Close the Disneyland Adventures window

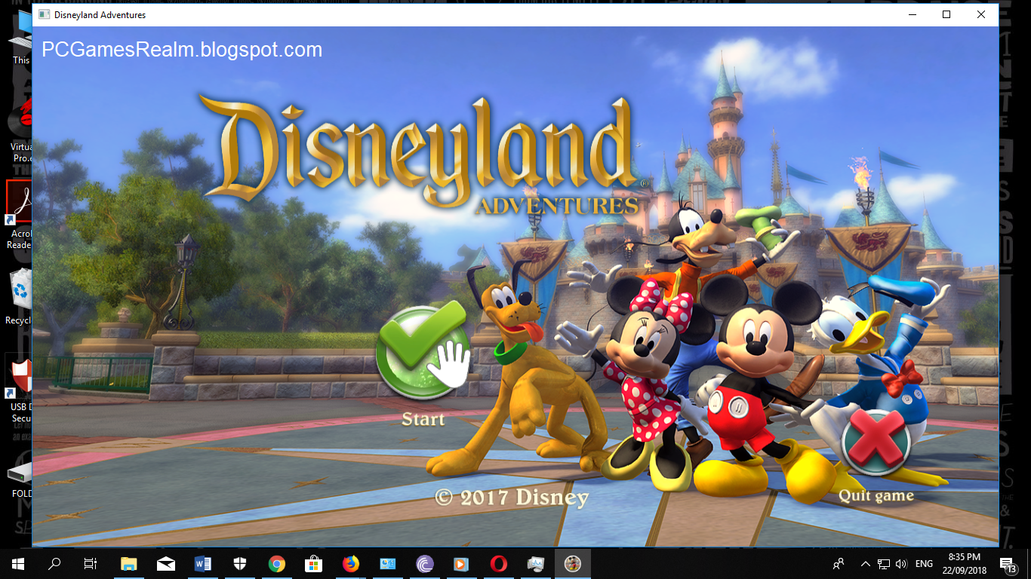[981, 14]
